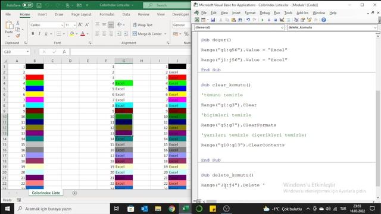
Task: Run the macro with the green play icon
Action: tap(263, 20)
